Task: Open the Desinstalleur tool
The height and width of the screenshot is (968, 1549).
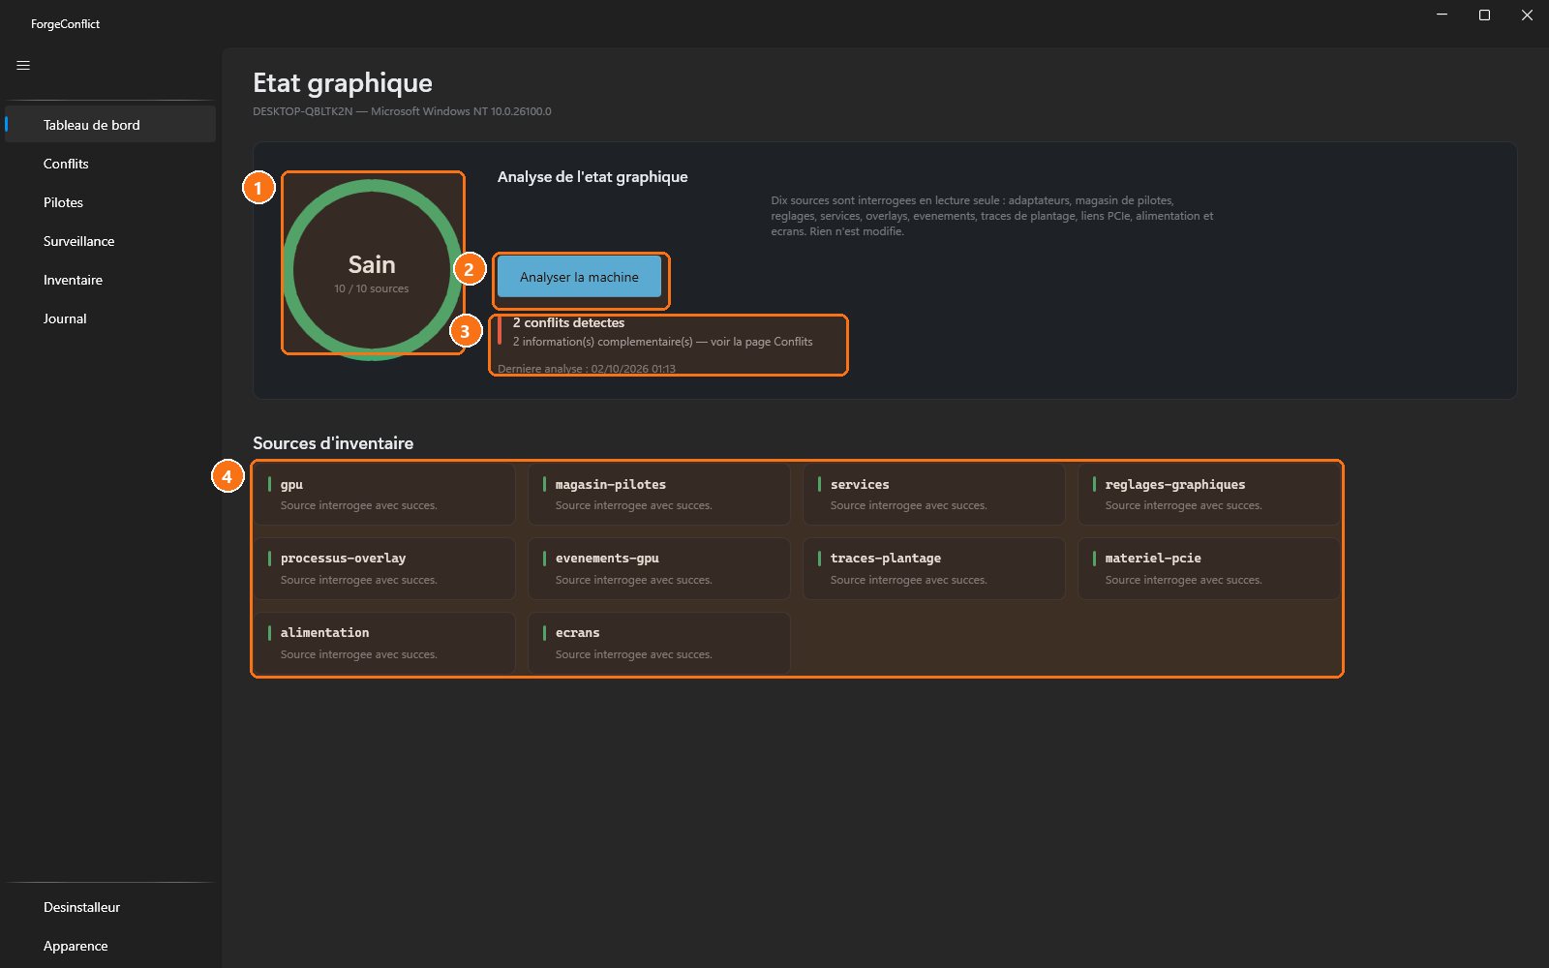Action: (x=110, y=907)
